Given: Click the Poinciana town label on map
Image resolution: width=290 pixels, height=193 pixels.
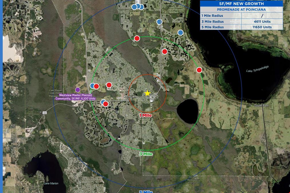Looking at the screenshot, I should (x=131, y=97).
